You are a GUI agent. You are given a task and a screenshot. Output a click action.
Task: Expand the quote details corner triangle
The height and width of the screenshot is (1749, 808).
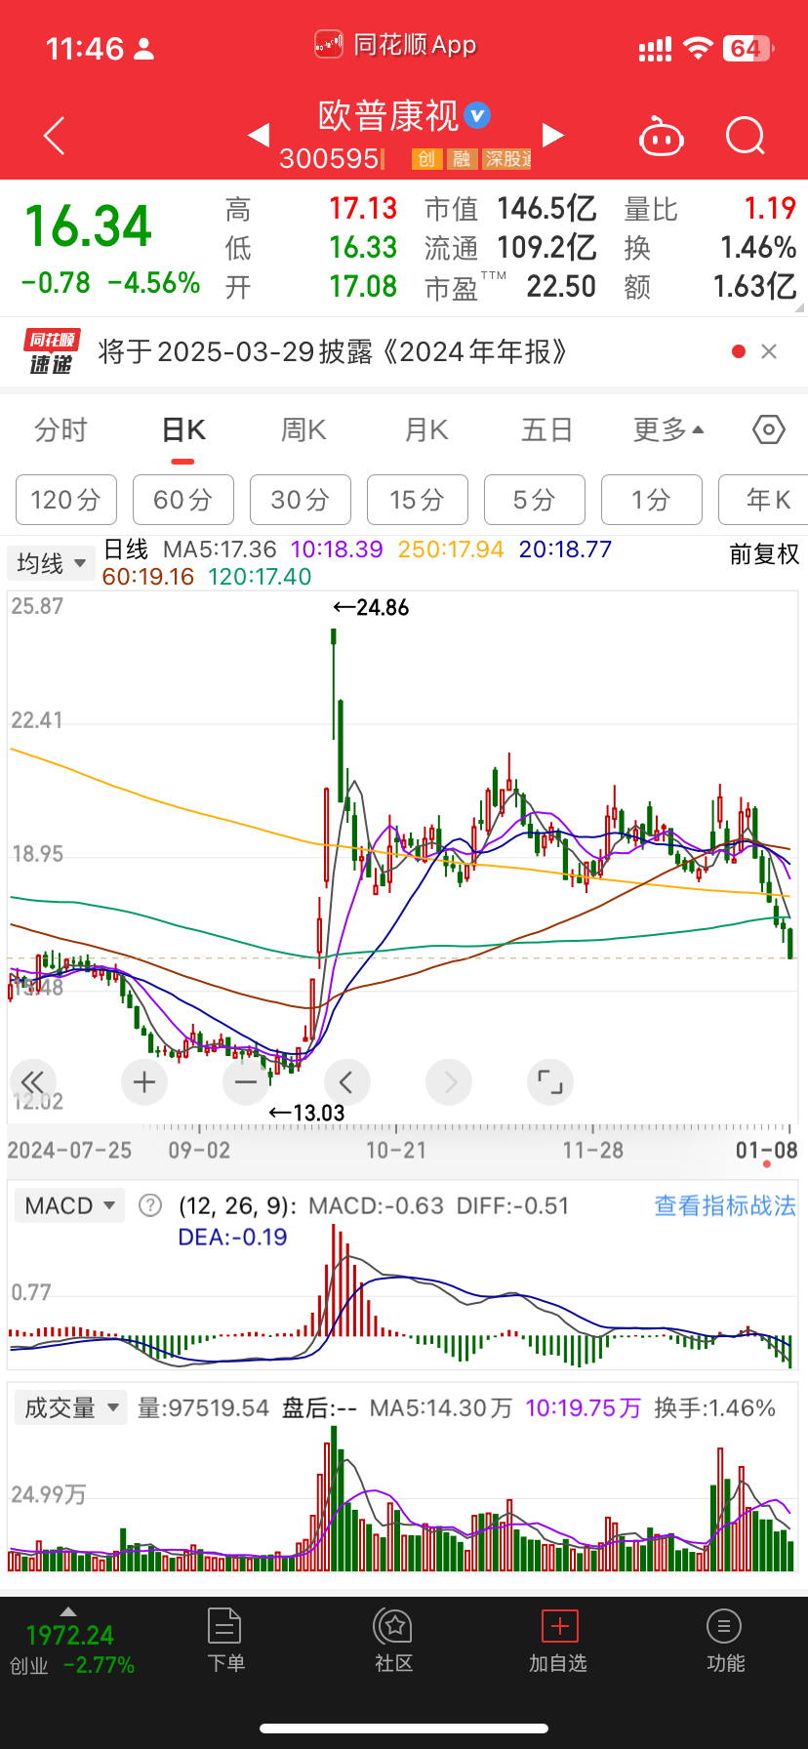click(x=799, y=307)
